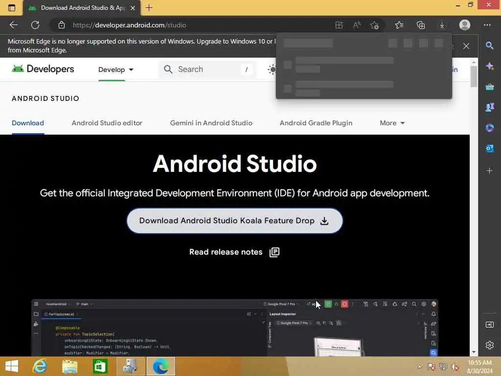Show hidden tray icons arrow
This screenshot has width=501, height=376.
419,367
